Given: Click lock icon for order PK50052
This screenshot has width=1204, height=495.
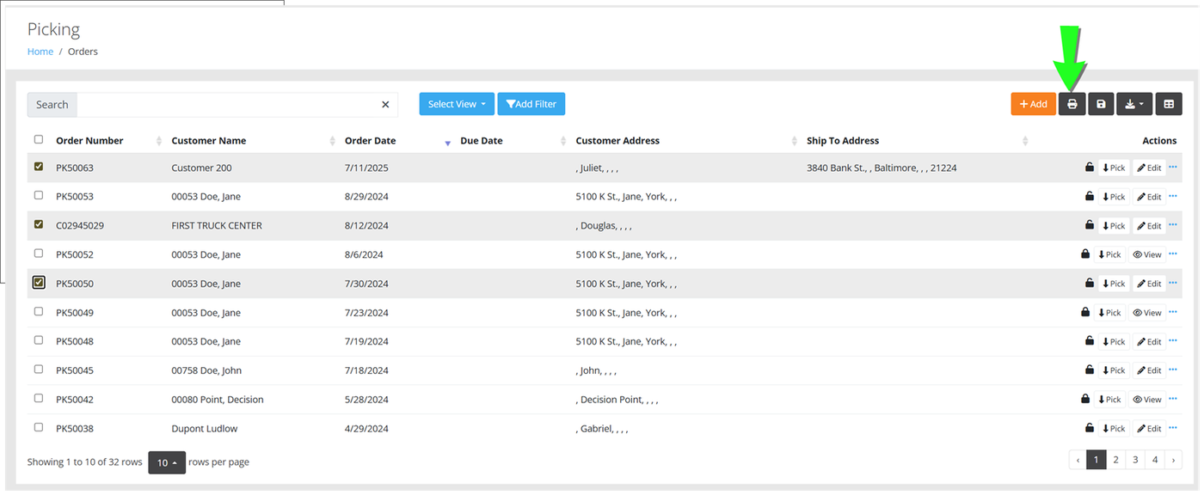Looking at the screenshot, I should [1085, 254].
